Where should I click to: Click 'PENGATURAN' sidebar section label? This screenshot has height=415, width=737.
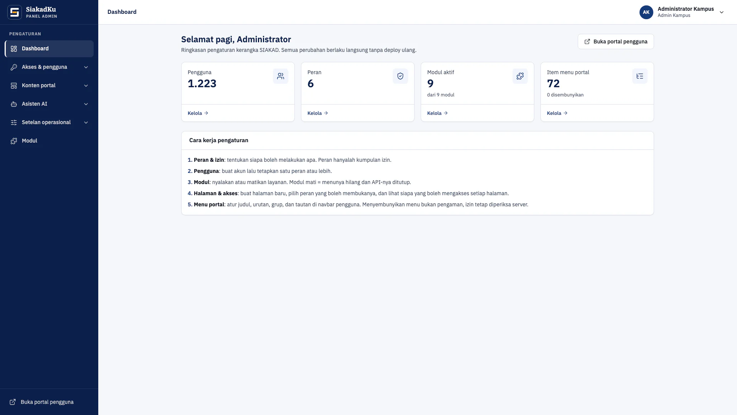[25, 34]
